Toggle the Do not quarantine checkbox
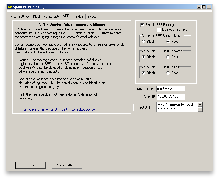 point(159,30)
